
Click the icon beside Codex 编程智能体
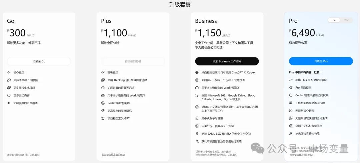(x=103, y=103)
